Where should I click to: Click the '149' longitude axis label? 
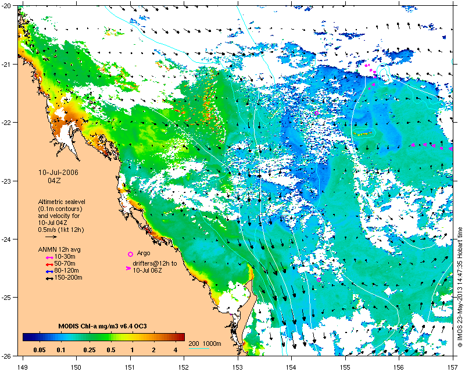23,367
